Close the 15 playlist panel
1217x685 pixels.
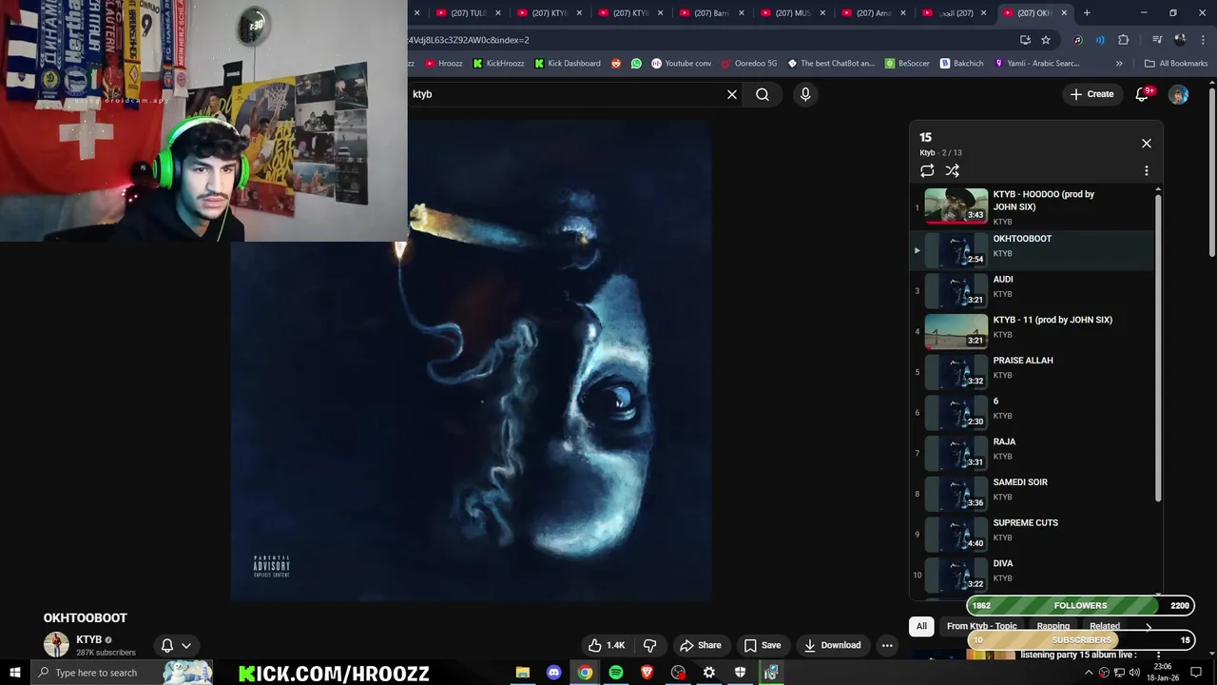point(1147,143)
